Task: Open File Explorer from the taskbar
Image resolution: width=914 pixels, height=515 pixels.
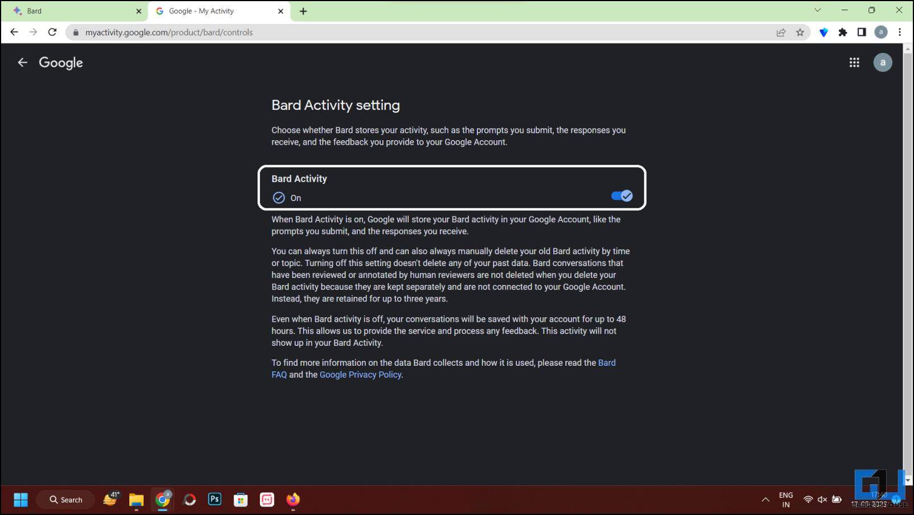Action: [x=136, y=500]
